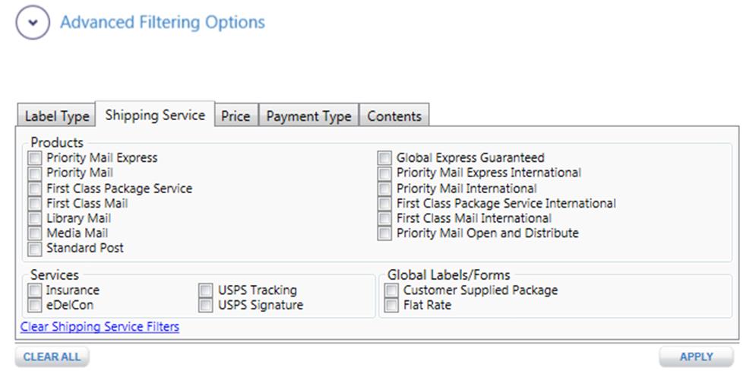743x371 pixels.
Task: Check the Standard Post box
Action: coord(35,249)
